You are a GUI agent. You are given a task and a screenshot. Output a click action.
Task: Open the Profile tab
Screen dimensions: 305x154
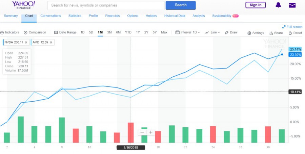[93, 16]
